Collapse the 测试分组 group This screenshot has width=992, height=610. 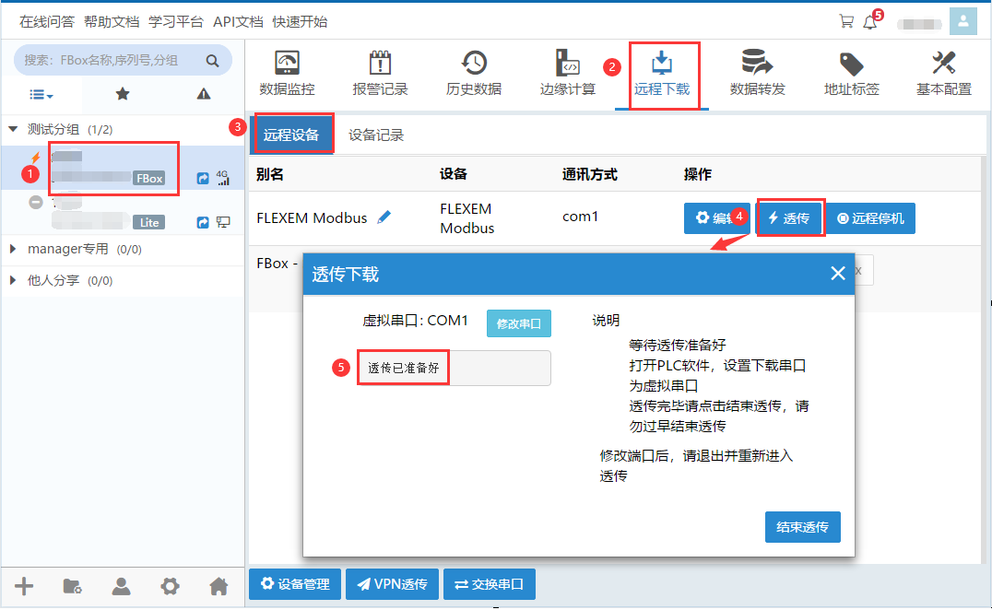point(13,130)
